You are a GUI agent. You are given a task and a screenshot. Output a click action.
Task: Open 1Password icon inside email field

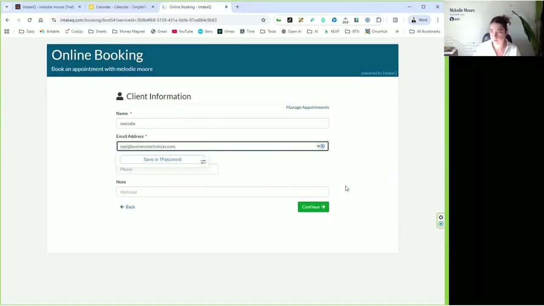(323, 146)
